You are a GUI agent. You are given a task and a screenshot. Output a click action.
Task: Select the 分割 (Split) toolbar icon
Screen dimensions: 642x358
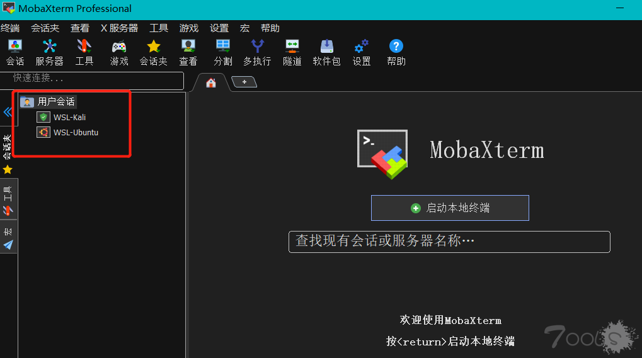(223, 53)
